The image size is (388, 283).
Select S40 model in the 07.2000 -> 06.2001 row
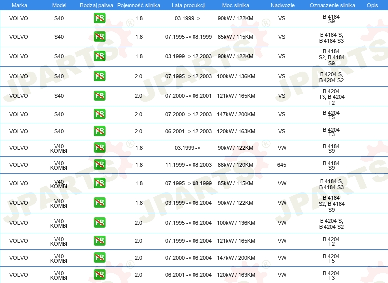pyautogui.click(x=59, y=96)
